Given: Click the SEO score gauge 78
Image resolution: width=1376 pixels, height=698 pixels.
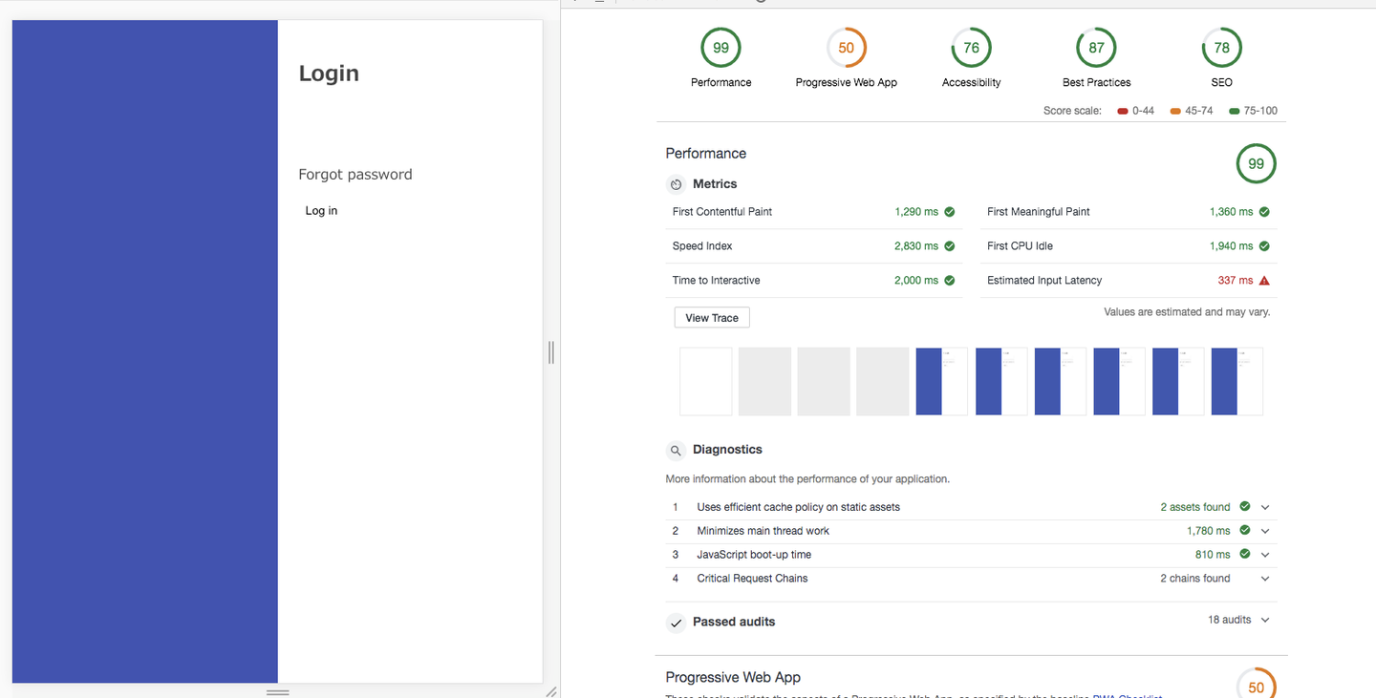Looking at the screenshot, I should pyautogui.click(x=1221, y=48).
